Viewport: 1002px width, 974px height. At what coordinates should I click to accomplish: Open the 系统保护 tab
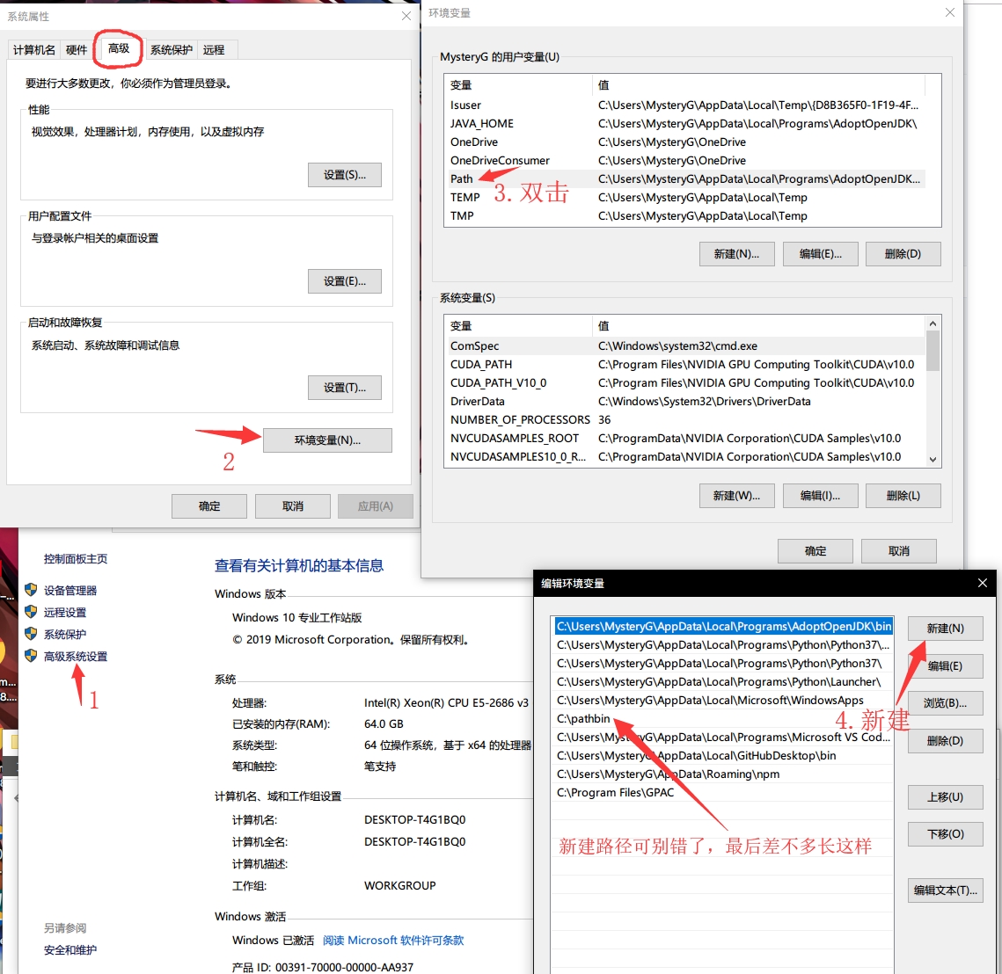[171, 50]
